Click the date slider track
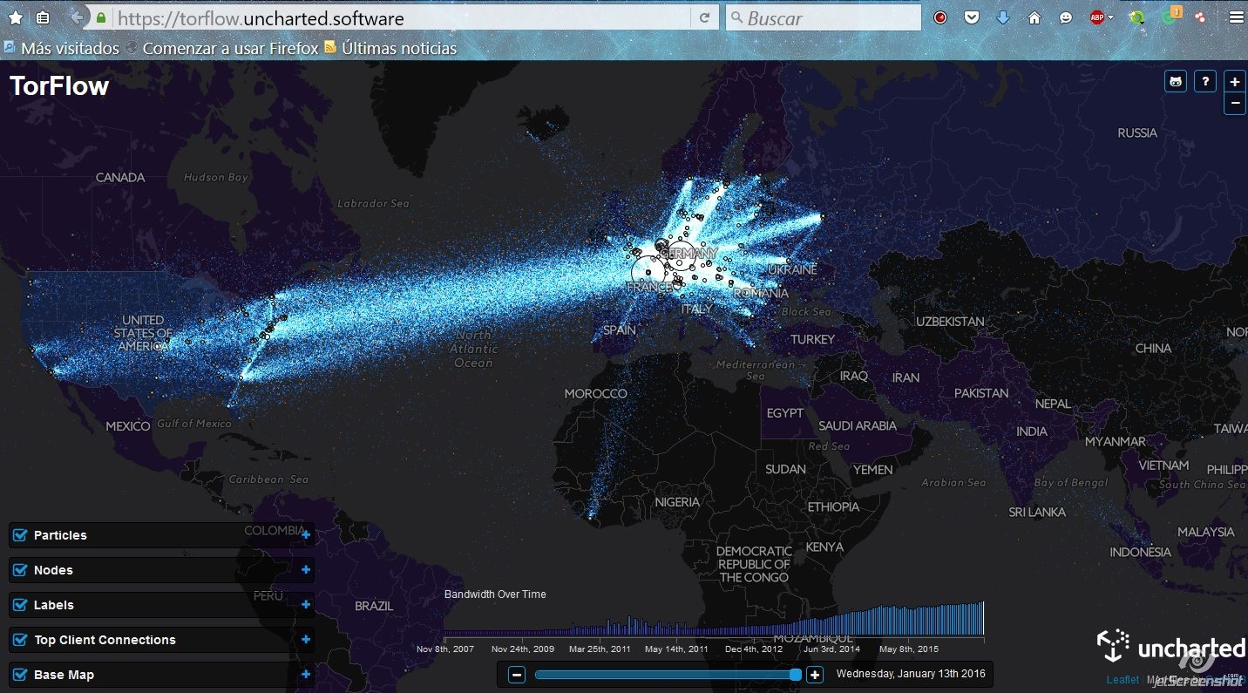1248x693 pixels. 667,674
